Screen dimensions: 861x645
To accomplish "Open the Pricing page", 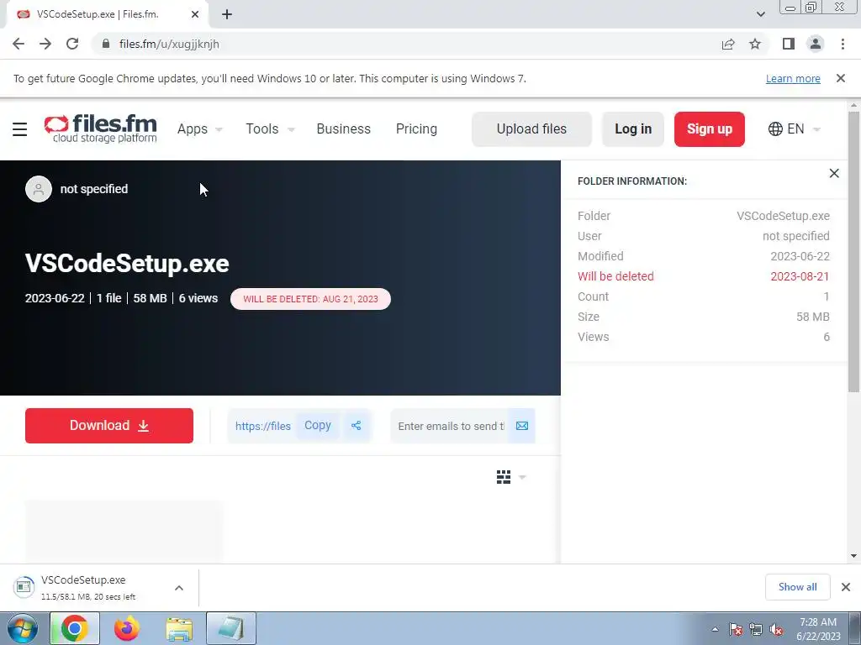I will pyautogui.click(x=417, y=128).
